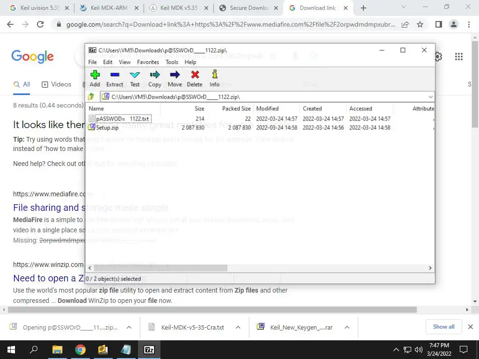Viewport: 479px width, 359px height.
Task: Switch to Keil uvision 5.35 tab
Action: 39,8
